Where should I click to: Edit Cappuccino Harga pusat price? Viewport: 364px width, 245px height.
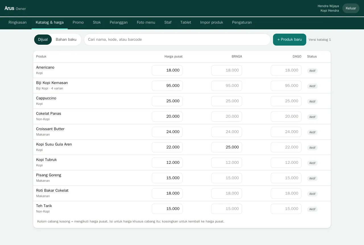(x=167, y=101)
